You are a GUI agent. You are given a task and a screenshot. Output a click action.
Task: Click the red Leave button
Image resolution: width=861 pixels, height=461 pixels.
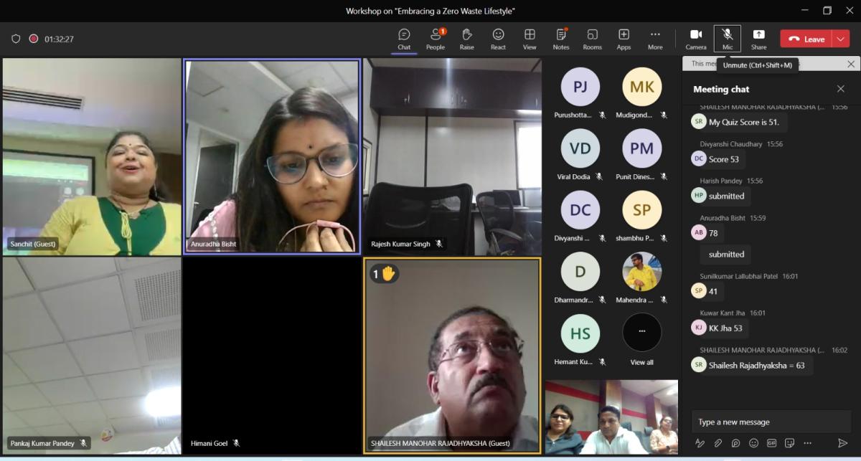pyautogui.click(x=806, y=39)
